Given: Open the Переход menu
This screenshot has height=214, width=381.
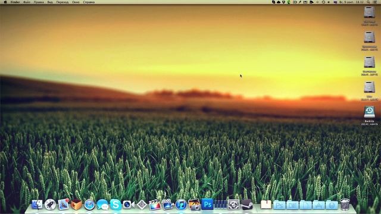Looking at the screenshot, I should 63,2.
